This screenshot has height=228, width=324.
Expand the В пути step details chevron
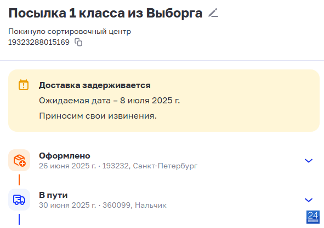(309, 200)
